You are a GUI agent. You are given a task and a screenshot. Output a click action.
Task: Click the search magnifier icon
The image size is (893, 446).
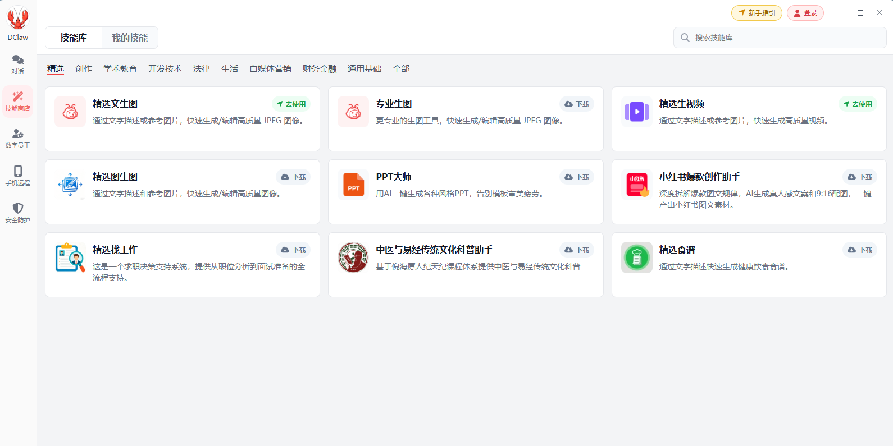685,38
